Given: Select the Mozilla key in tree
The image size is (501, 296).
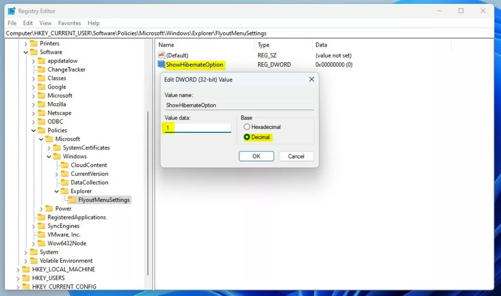Looking at the screenshot, I should 57,104.
